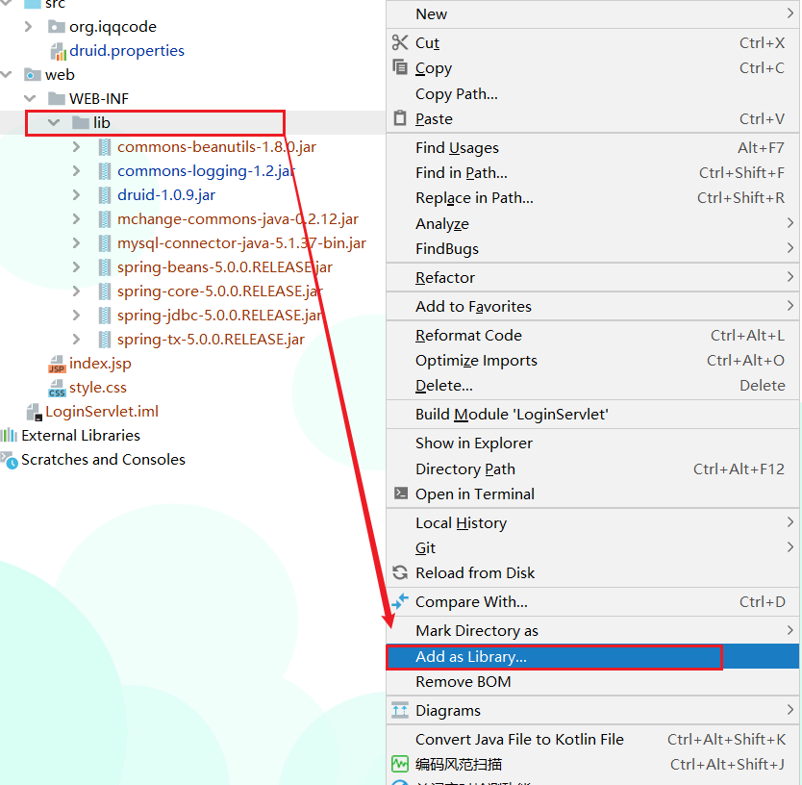Viewport: 802px width, 785px height.
Task: Select index.jsp in project tree
Action: [100, 364]
